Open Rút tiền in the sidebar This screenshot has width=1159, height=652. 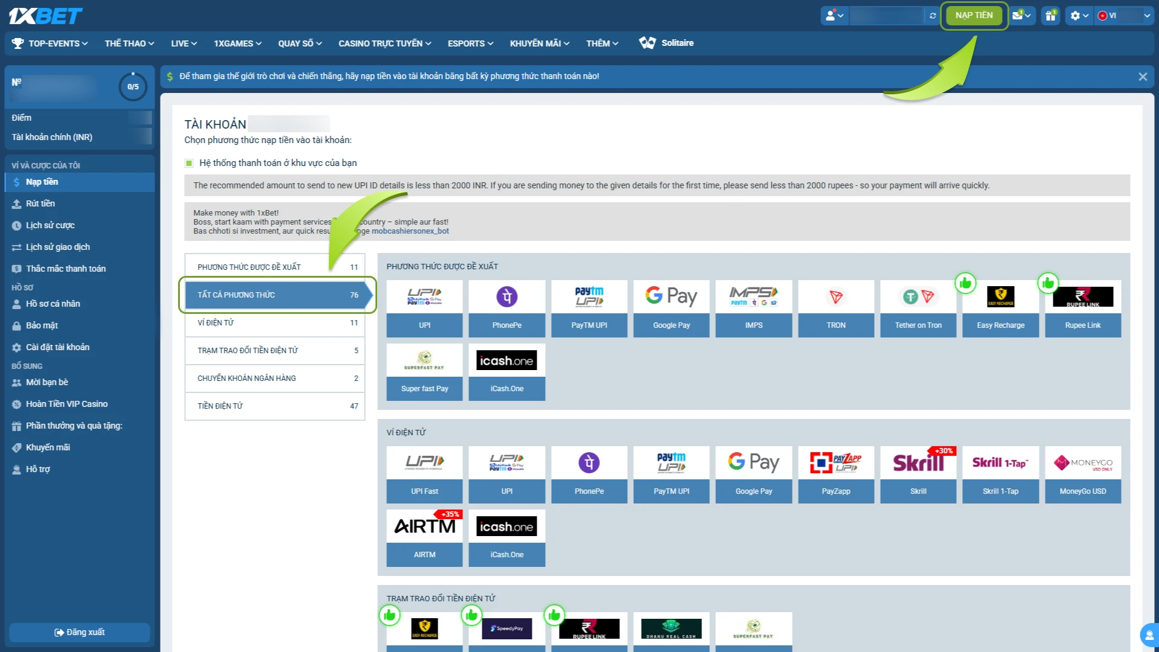pyautogui.click(x=79, y=203)
